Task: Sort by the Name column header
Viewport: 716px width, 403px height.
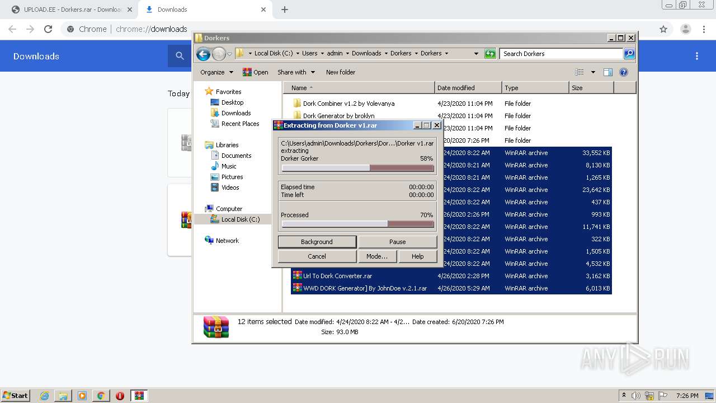Action: [x=359, y=88]
